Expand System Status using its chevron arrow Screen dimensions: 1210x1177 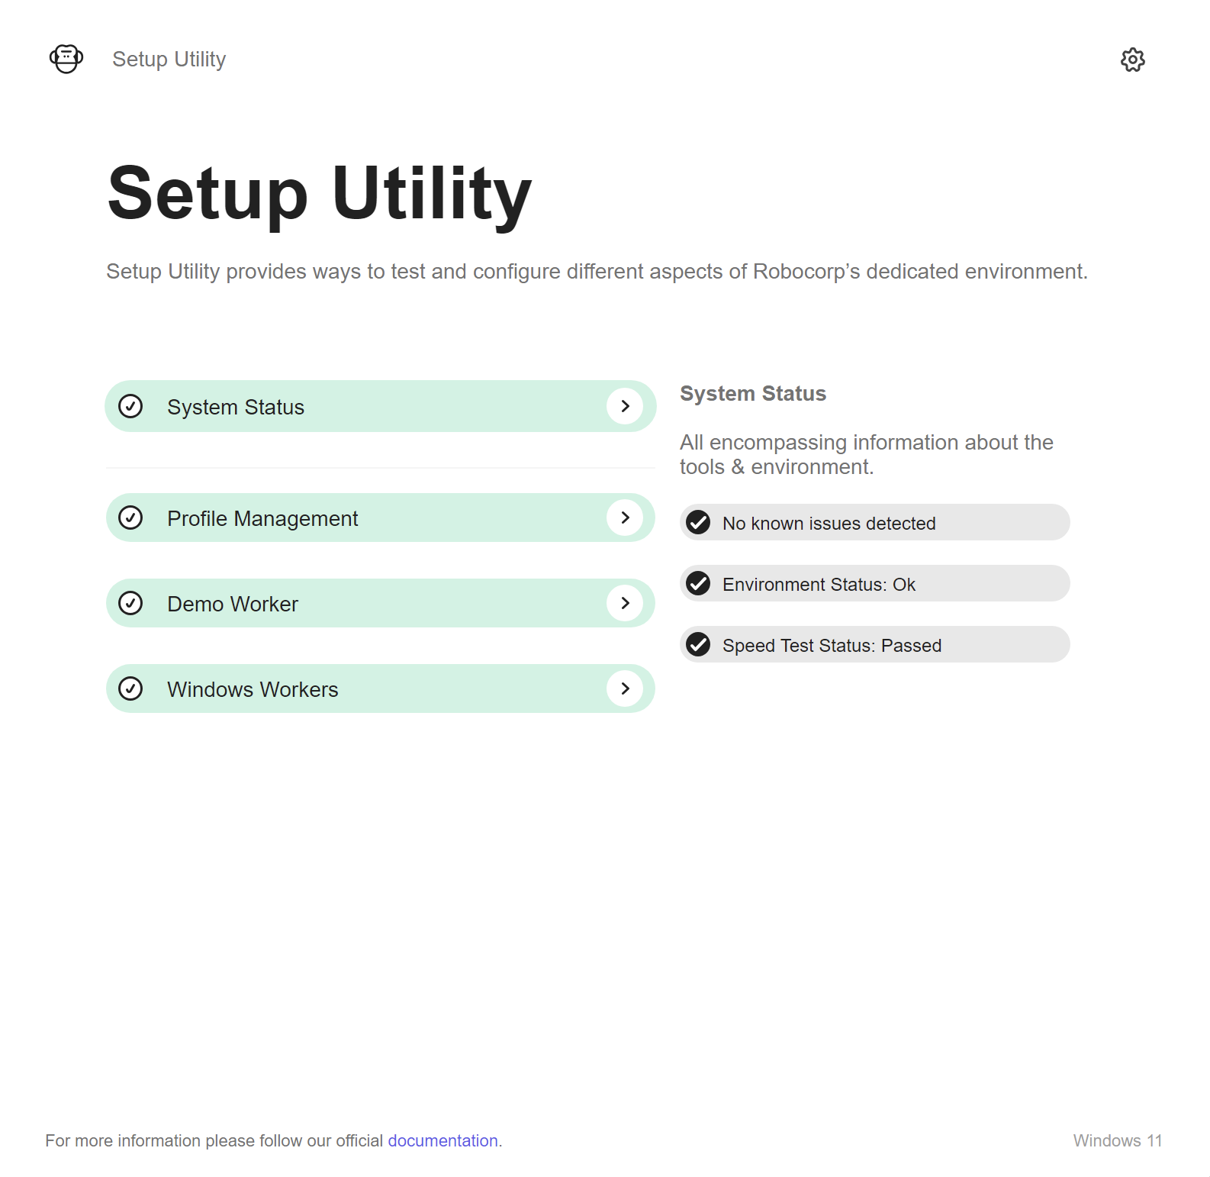(625, 406)
